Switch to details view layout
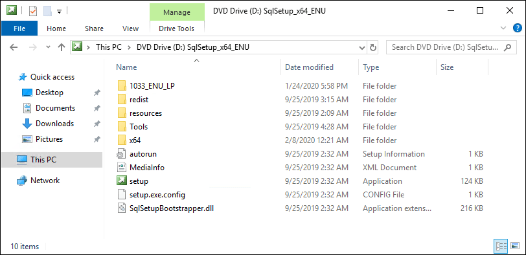This screenshot has width=526, height=255. (x=501, y=247)
